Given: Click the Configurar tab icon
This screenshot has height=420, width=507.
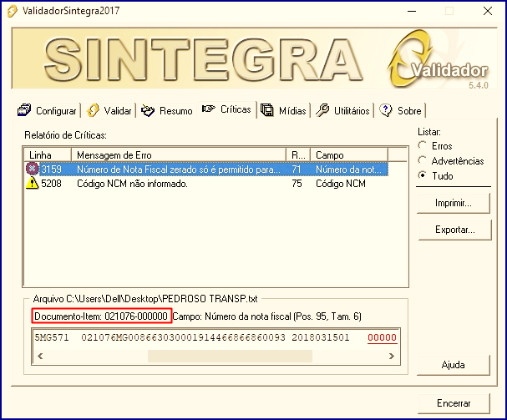Looking at the screenshot, I should (24, 110).
